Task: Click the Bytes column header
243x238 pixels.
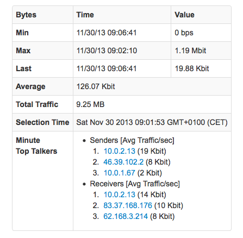Action: point(26,15)
